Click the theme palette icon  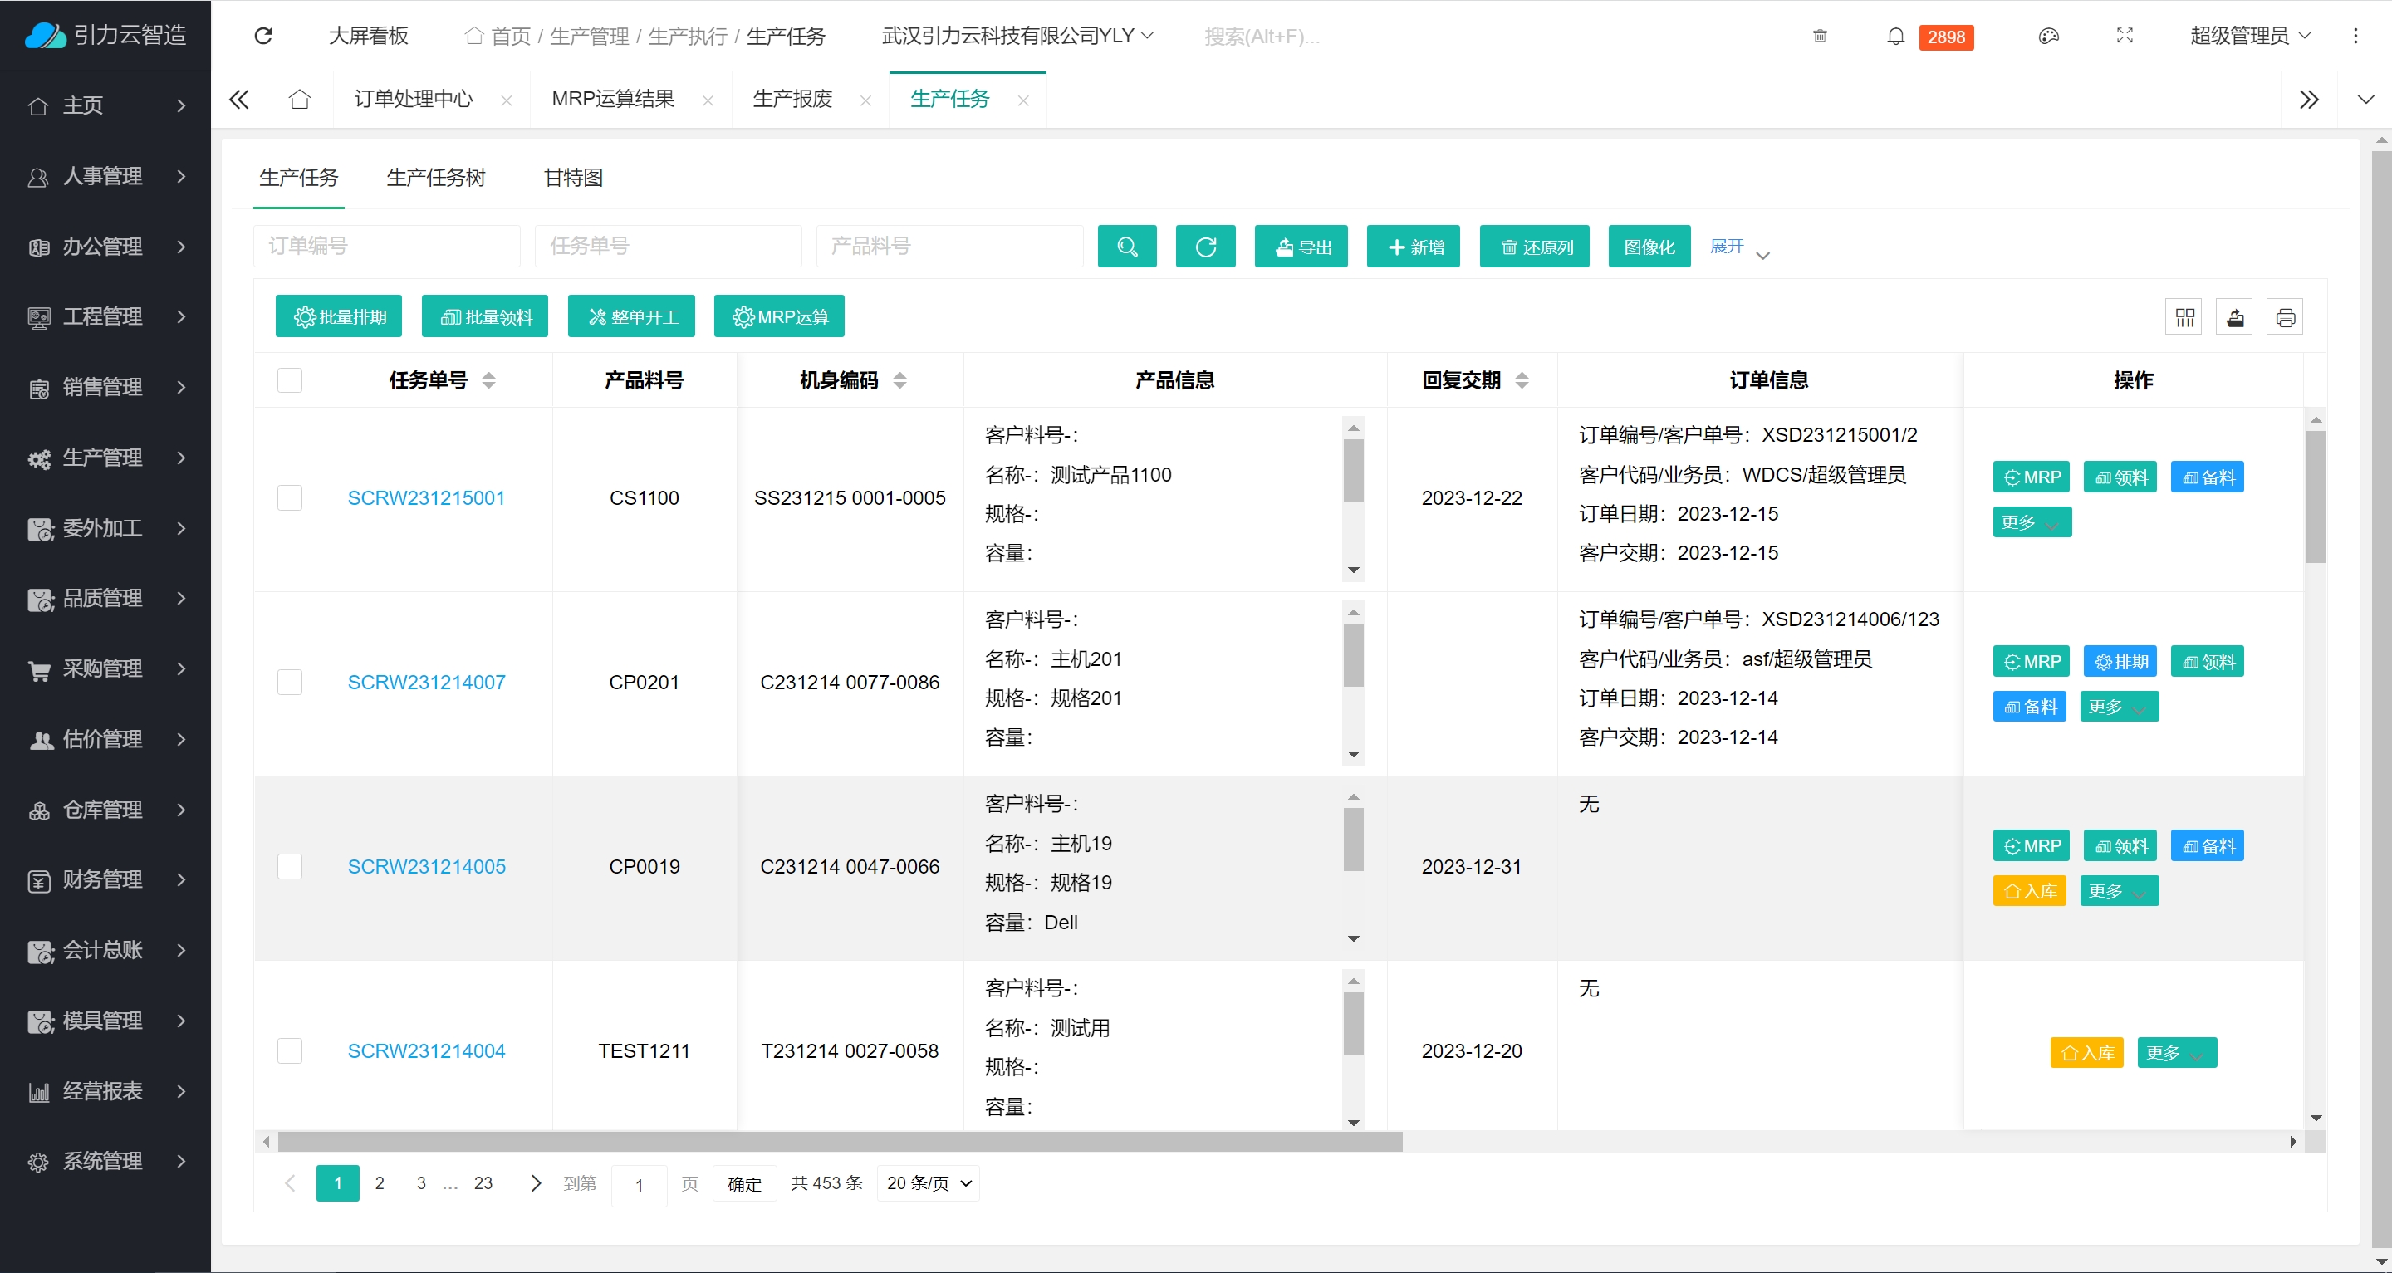2048,37
